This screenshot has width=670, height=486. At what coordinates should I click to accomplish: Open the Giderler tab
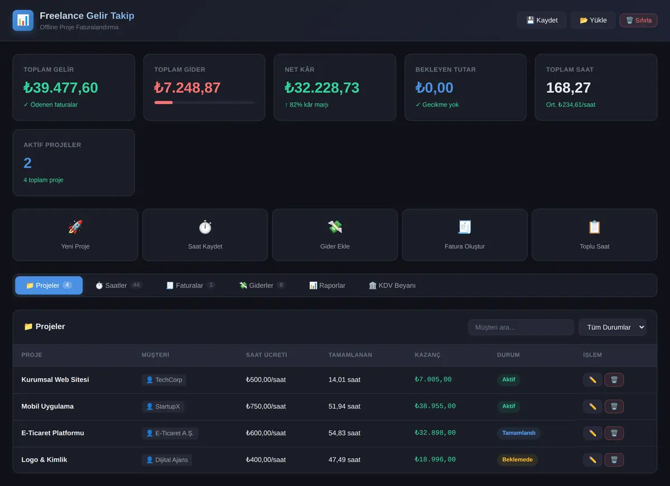pyautogui.click(x=262, y=285)
